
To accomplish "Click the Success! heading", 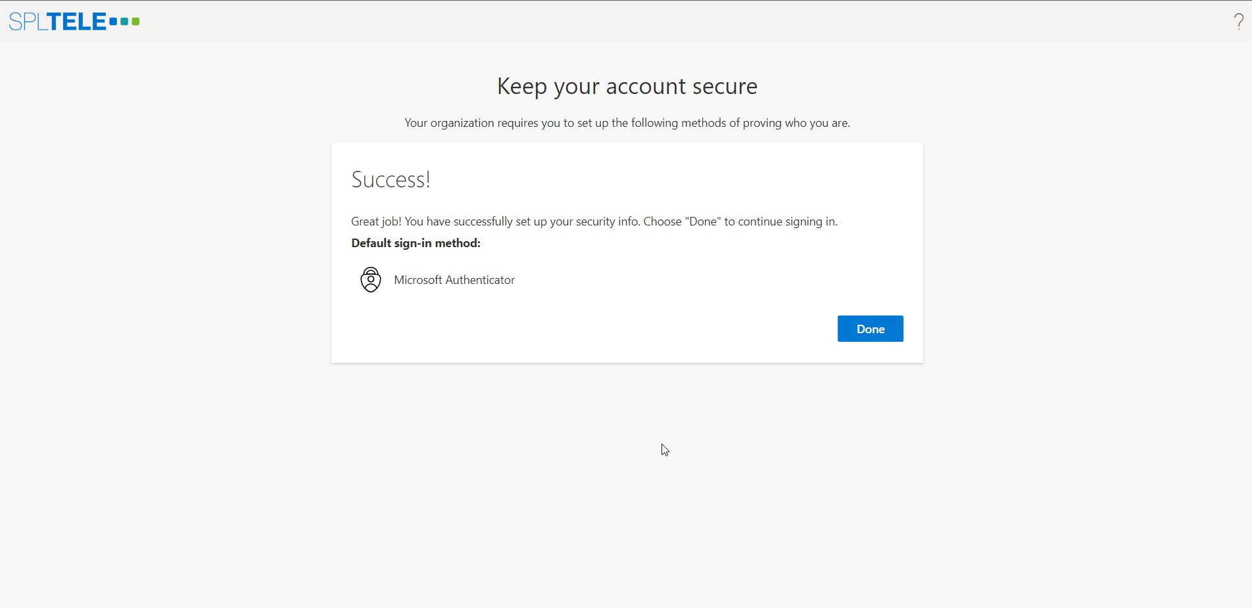I will click(x=391, y=179).
